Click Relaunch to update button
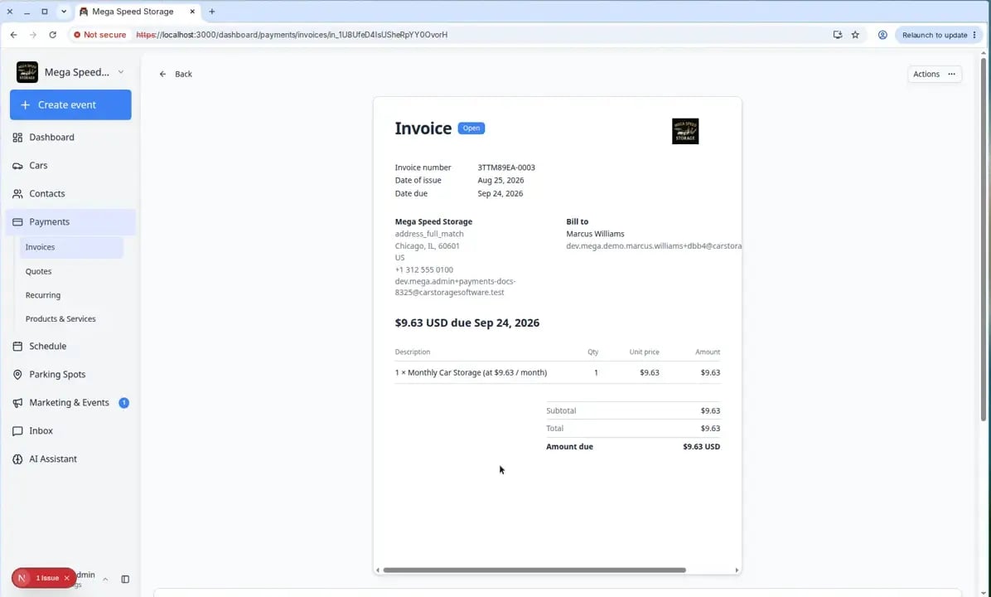The image size is (991, 597). pyautogui.click(x=939, y=35)
